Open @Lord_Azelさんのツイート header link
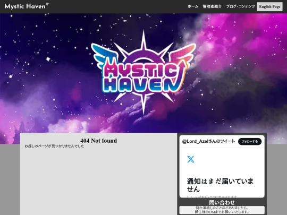 click(x=208, y=141)
